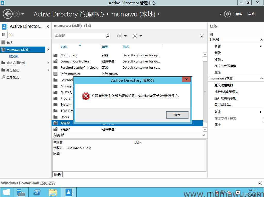Expand the 动态访问控制 node arrow
The image size is (264, 197).
coord(48,63)
